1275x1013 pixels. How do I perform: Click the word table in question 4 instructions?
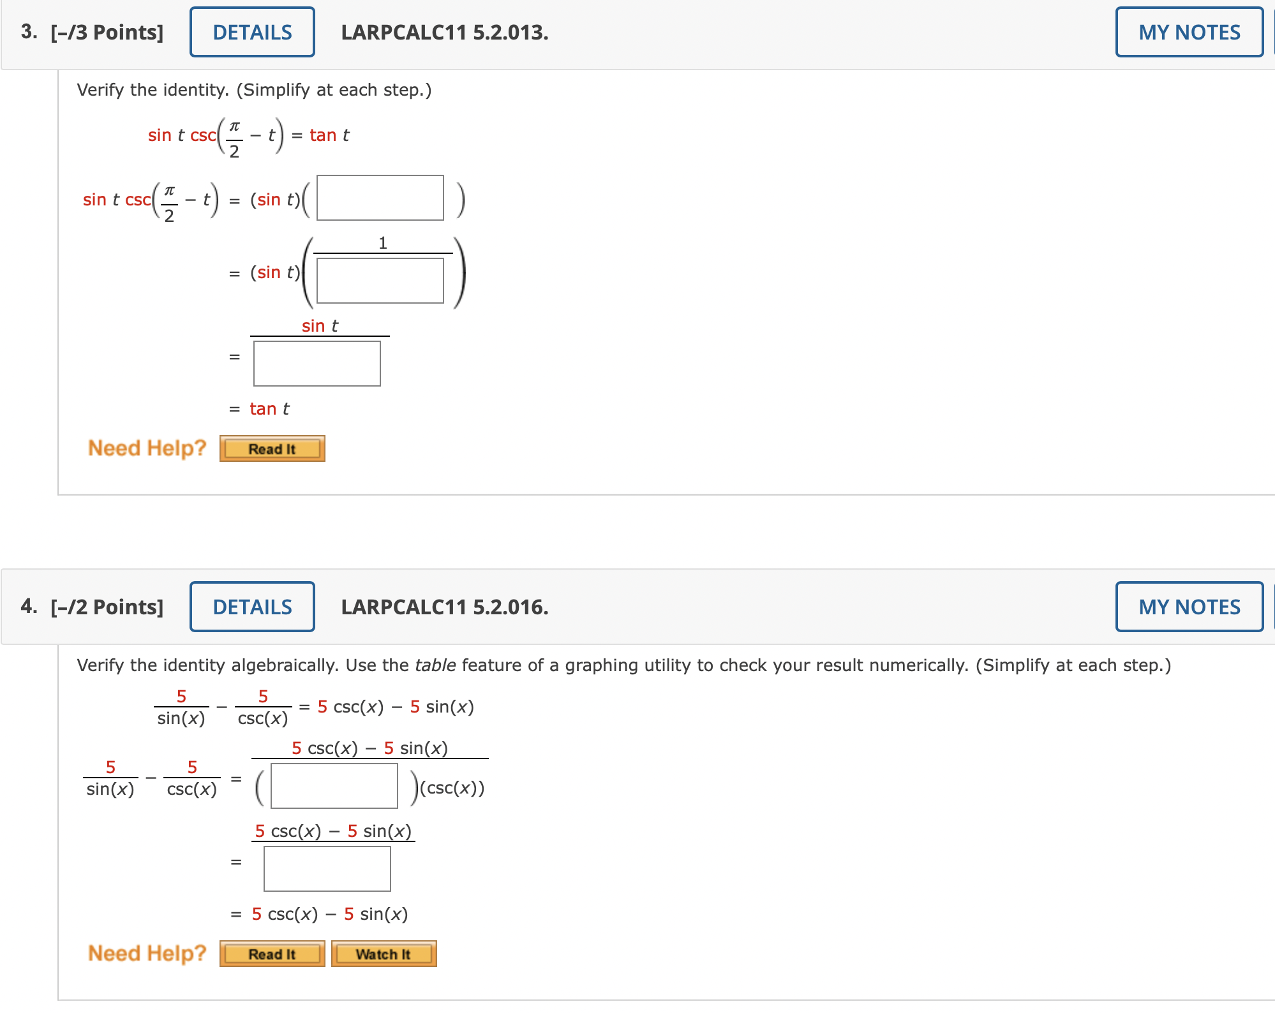[435, 665]
